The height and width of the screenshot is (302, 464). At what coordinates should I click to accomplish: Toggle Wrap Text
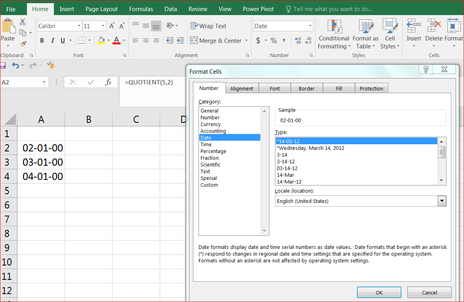[x=208, y=26]
